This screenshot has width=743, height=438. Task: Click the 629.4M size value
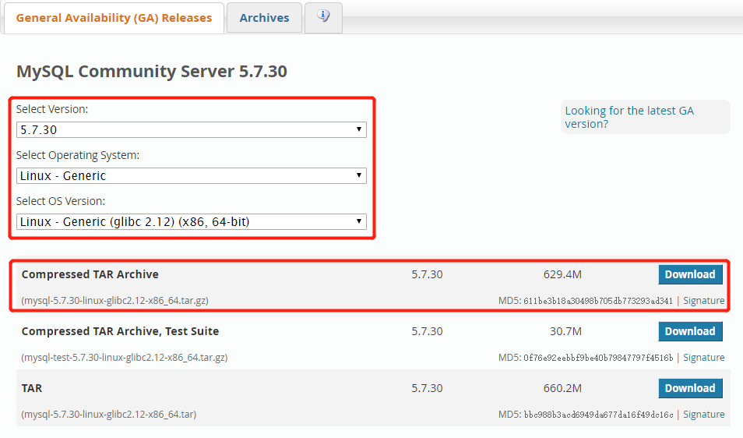coord(562,274)
